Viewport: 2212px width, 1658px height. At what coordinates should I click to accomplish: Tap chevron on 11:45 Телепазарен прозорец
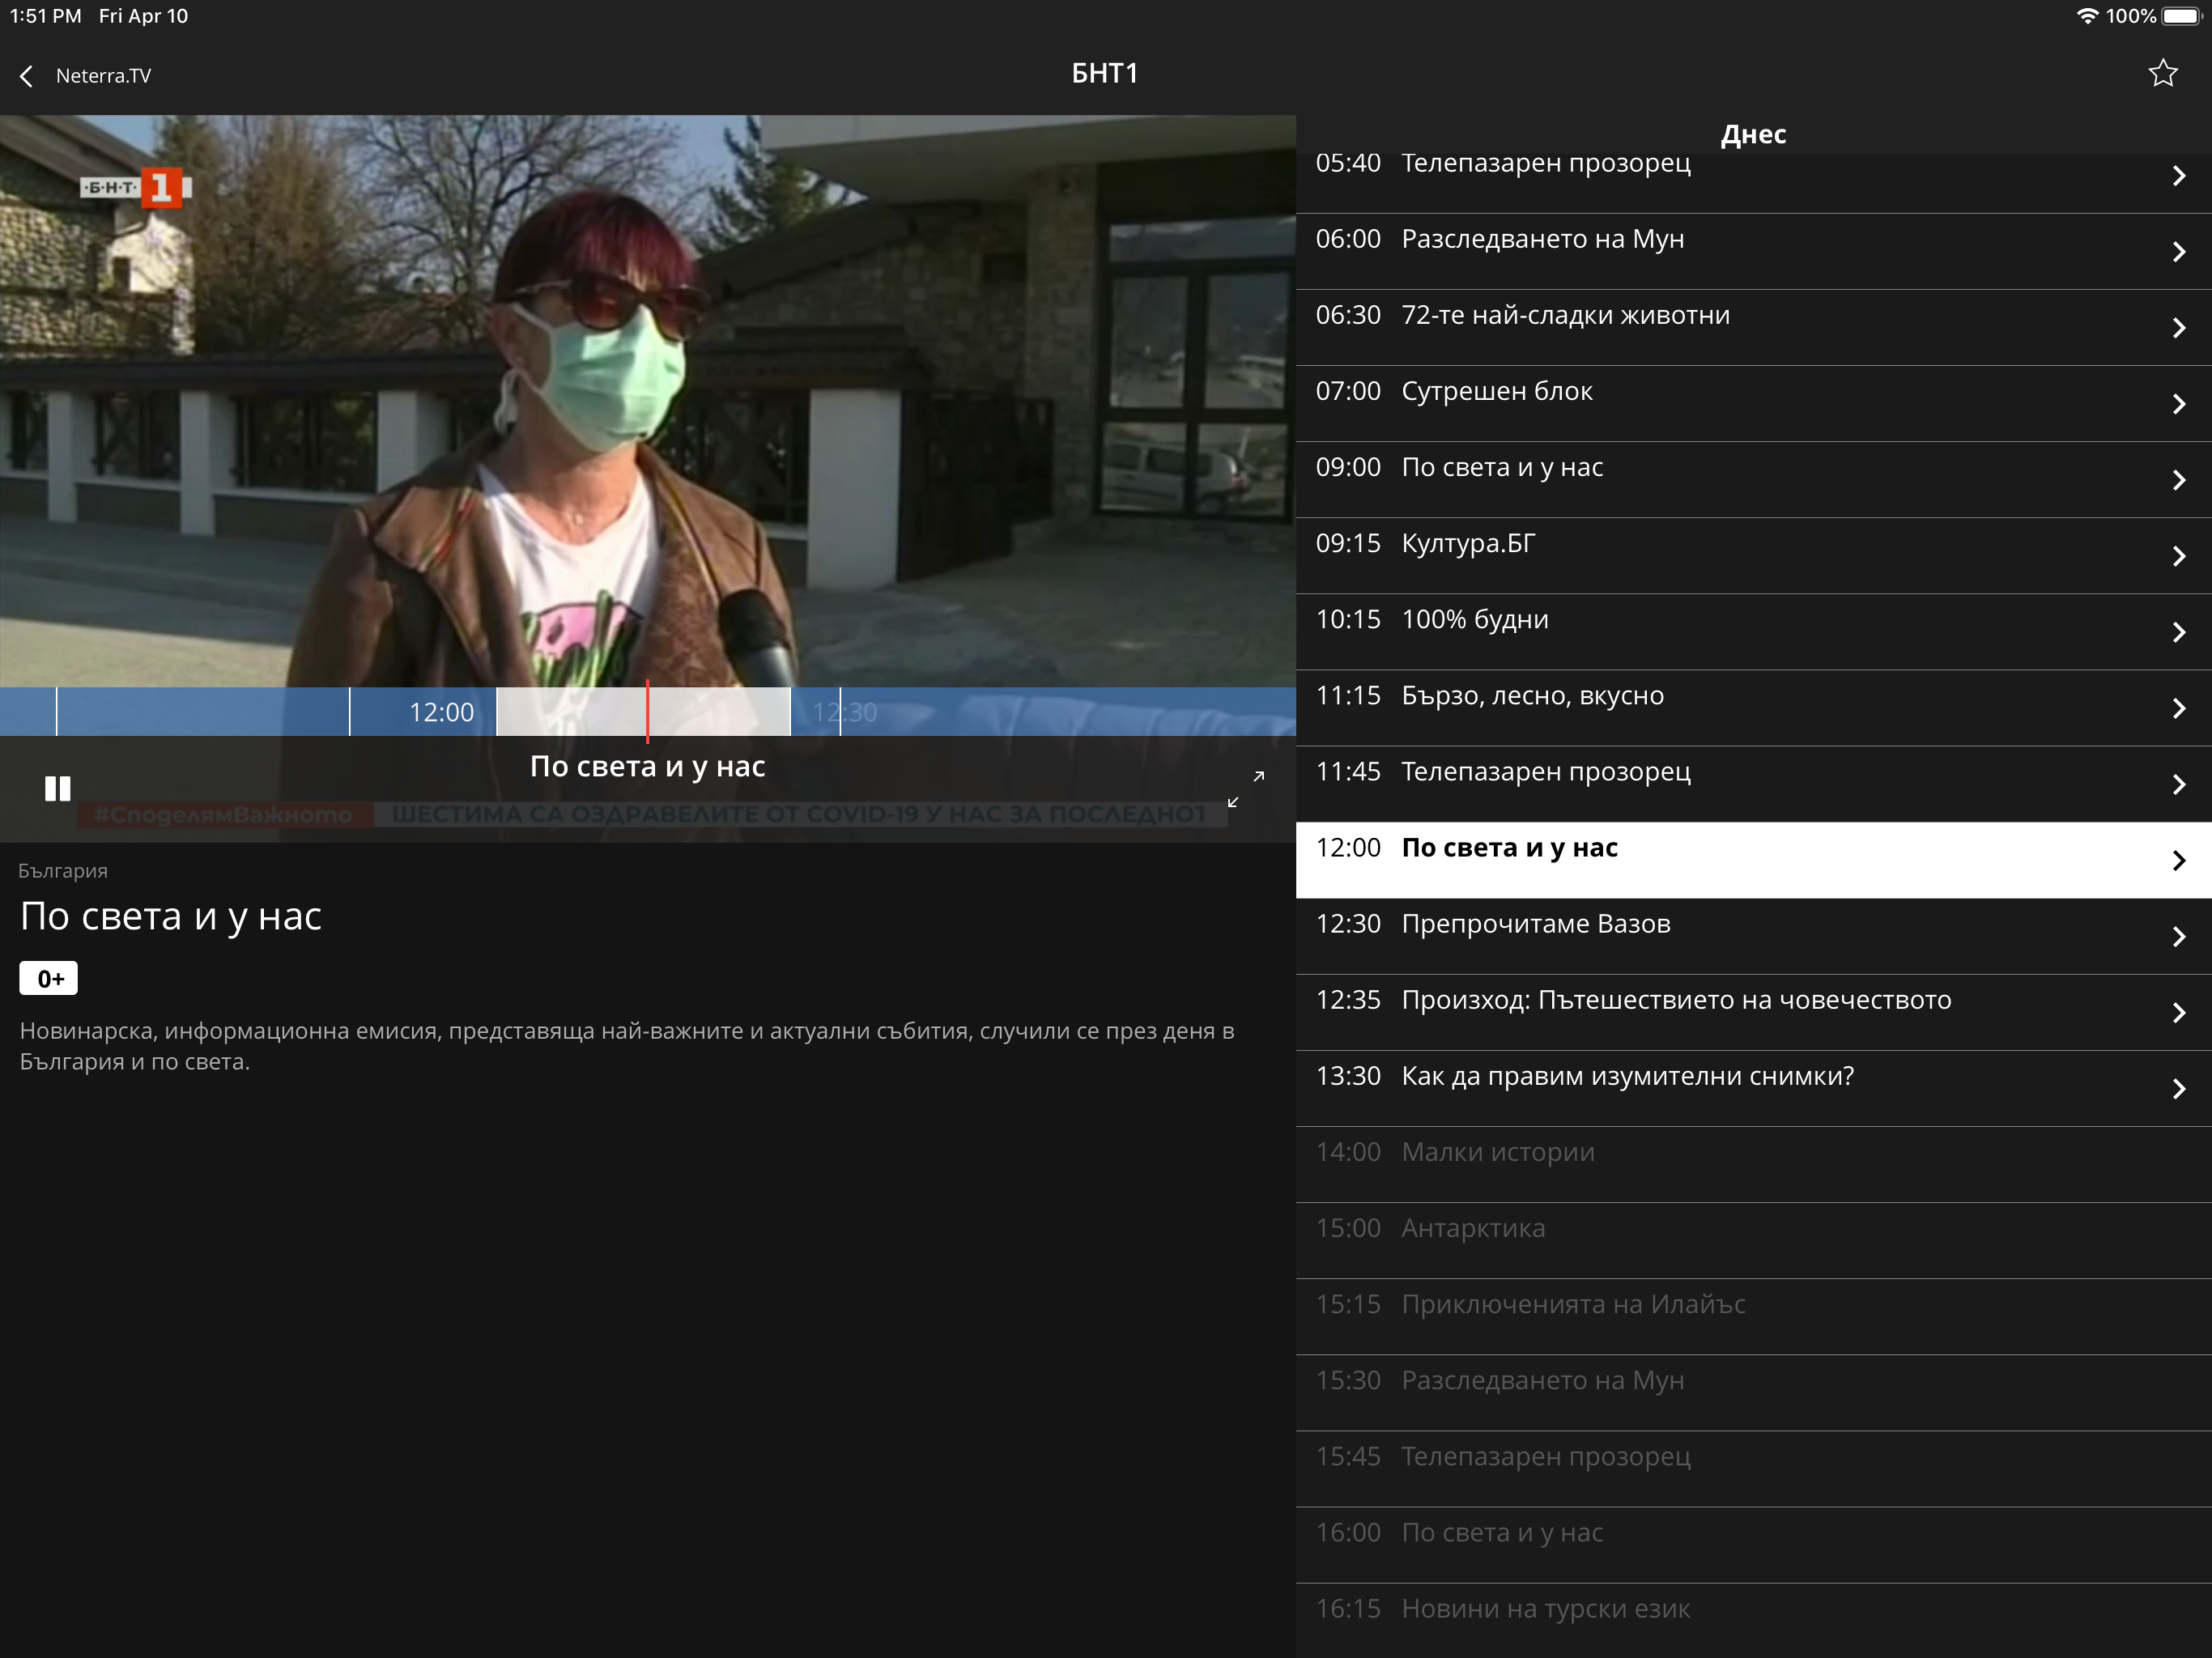pyautogui.click(x=2178, y=785)
